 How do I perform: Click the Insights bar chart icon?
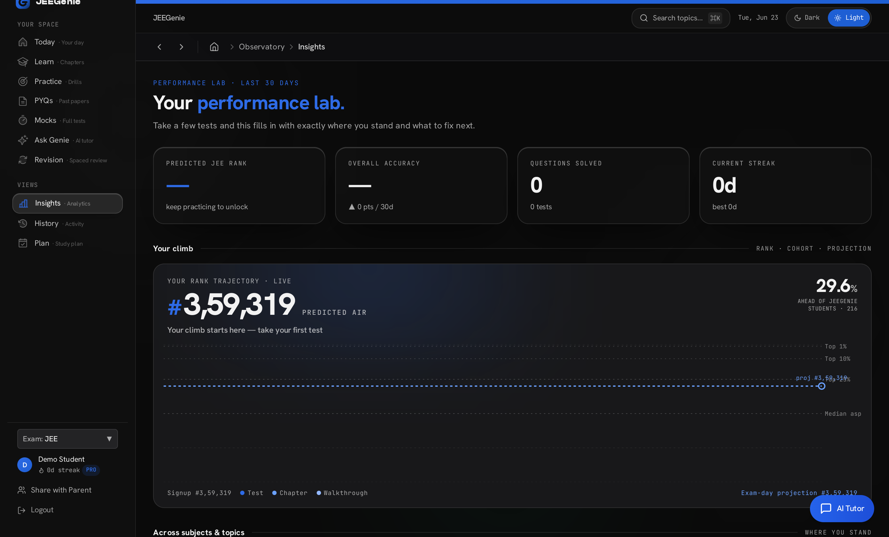click(x=23, y=203)
